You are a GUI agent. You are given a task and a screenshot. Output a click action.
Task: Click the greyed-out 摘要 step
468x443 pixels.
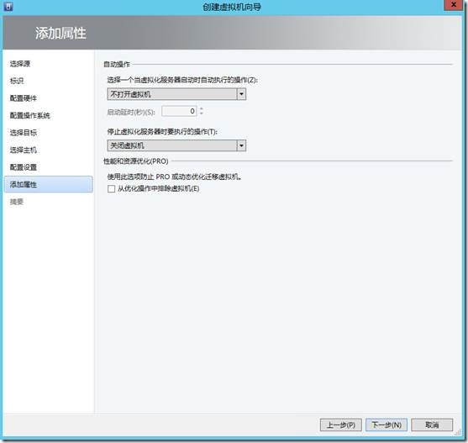[x=17, y=202]
